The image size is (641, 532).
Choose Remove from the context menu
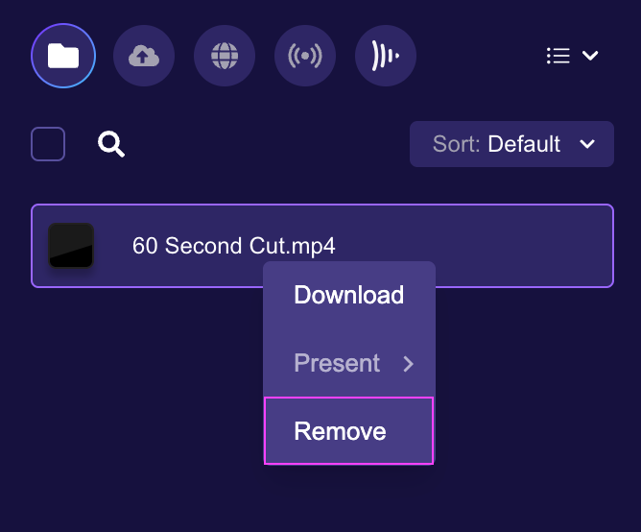tap(348, 431)
